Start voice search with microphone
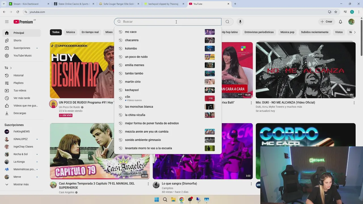The height and width of the screenshot is (204, 363). point(240,22)
